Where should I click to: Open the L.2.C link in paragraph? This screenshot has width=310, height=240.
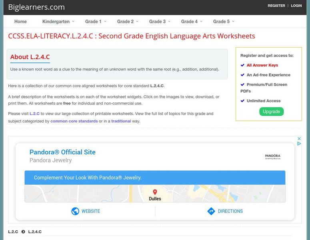pyautogui.click(x=34, y=114)
